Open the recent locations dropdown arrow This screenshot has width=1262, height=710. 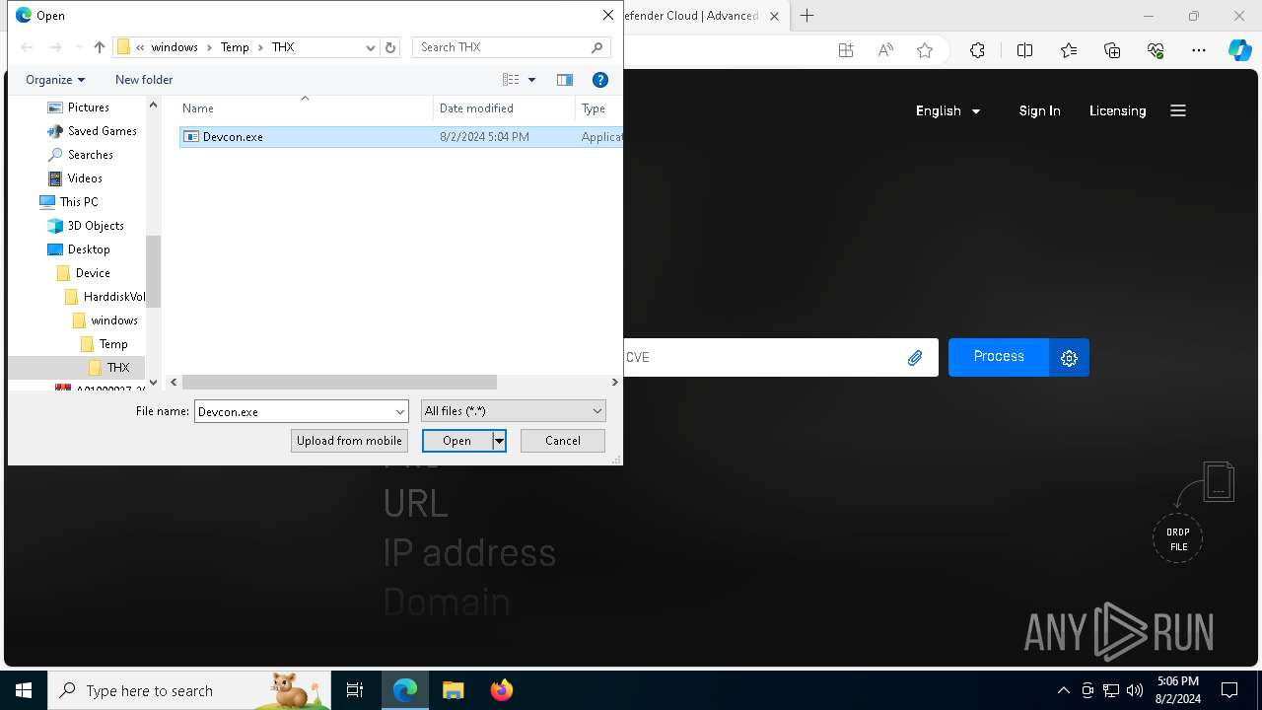[79, 47]
